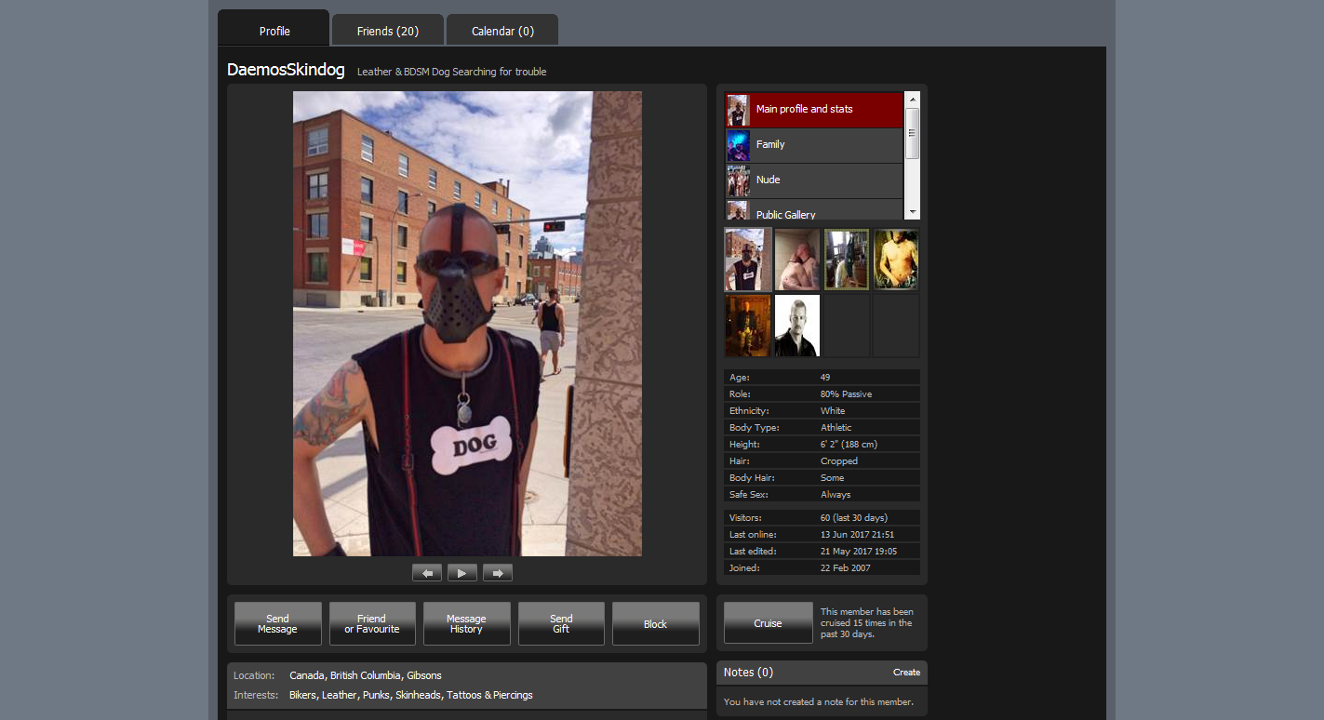This screenshot has height=720, width=1324.
Task: Click the Height value 6' 2"
Action: pos(849,445)
